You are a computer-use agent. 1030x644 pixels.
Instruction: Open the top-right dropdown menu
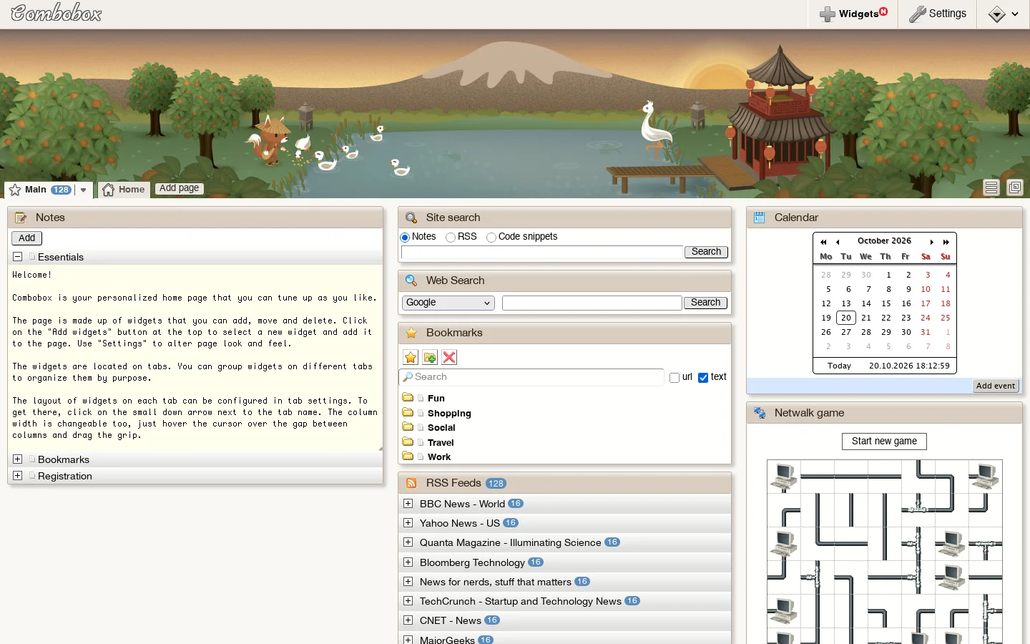click(1004, 14)
